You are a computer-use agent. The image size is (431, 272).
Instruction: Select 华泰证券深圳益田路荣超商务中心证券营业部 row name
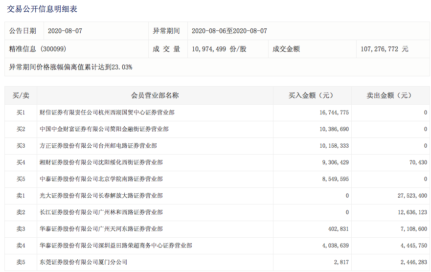(116, 246)
